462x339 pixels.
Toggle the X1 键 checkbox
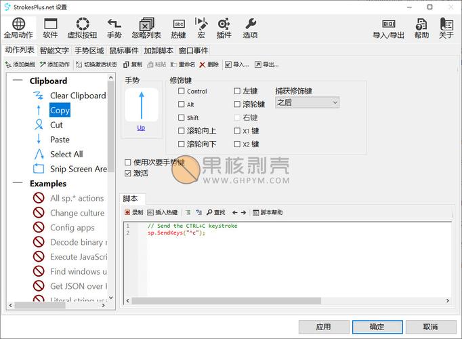(237, 131)
